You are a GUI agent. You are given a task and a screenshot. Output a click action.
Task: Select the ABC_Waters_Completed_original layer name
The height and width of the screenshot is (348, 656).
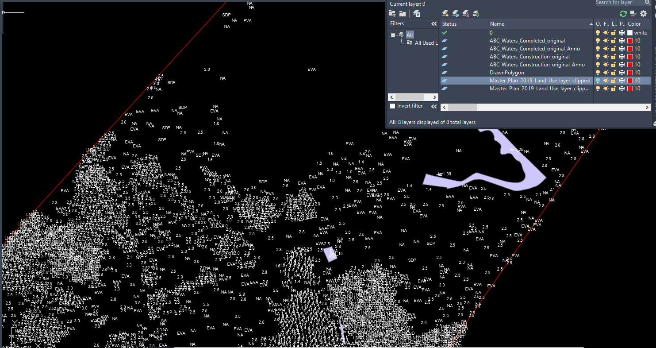(x=527, y=41)
